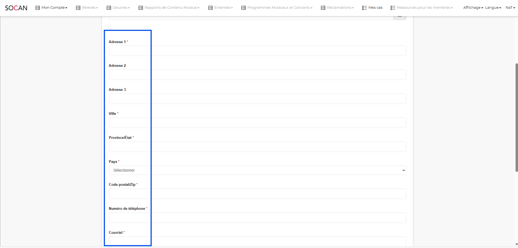Click the list icon beside Mes cas
Viewport: 518px width, 248px height.
364,8
